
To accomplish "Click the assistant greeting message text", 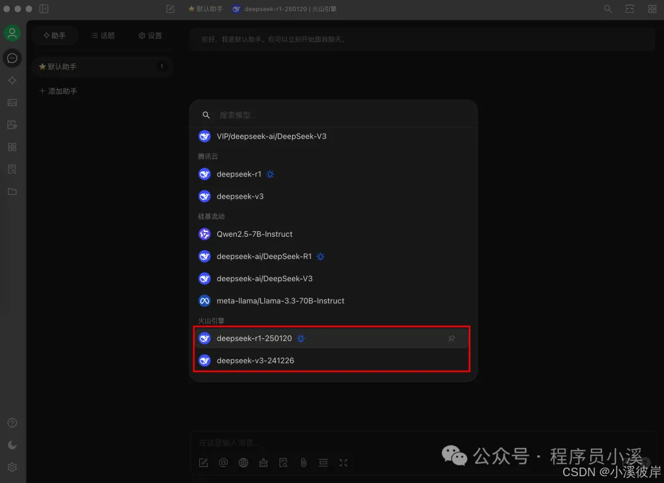I will [274, 39].
